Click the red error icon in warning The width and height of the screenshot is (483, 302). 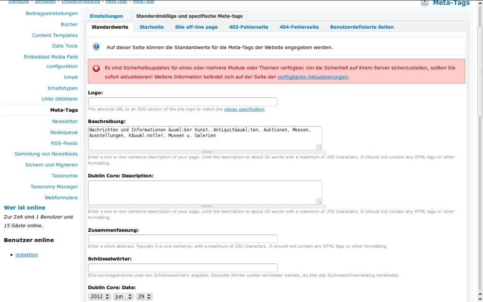[96, 68]
